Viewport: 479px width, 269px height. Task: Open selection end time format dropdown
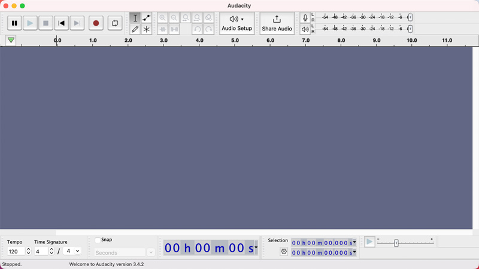[354, 252]
